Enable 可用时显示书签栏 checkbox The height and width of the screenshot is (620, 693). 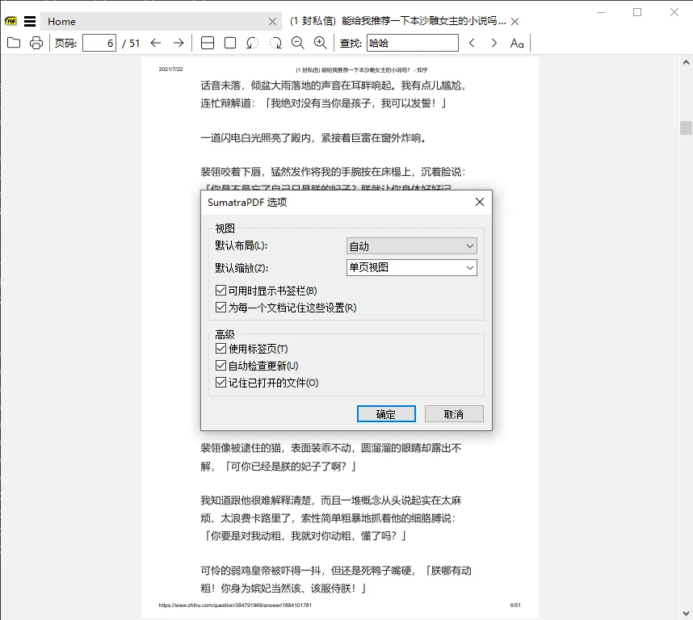[220, 290]
